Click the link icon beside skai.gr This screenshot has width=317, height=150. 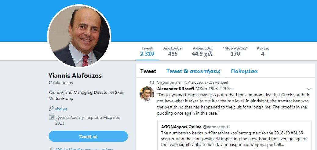pyautogui.click(x=51, y=109)
